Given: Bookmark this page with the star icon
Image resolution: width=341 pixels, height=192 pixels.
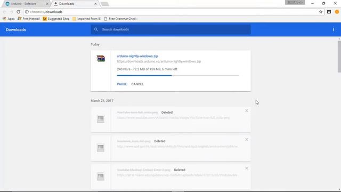Looking at the screenshot, I should pyautogui.click(x=321, y=12).
